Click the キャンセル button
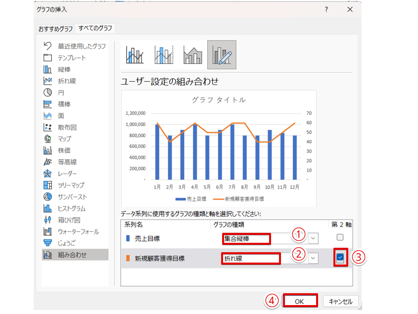 [x=340, y=301]
